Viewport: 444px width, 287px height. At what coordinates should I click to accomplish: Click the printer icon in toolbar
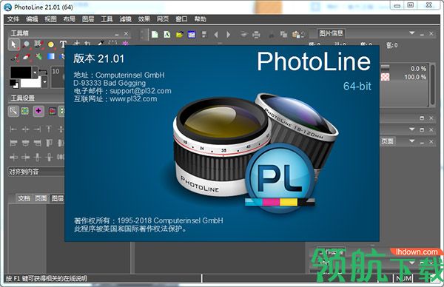(x=256, y=35)
